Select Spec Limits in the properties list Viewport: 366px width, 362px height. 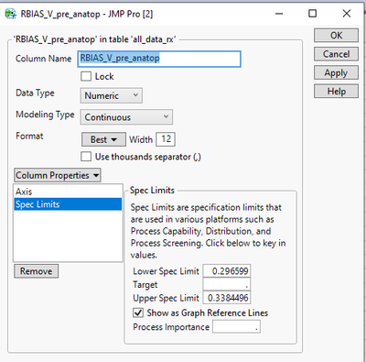68,204
